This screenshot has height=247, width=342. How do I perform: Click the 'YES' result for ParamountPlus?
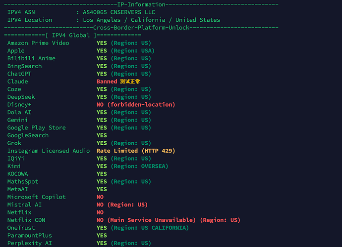pos(102,236)
